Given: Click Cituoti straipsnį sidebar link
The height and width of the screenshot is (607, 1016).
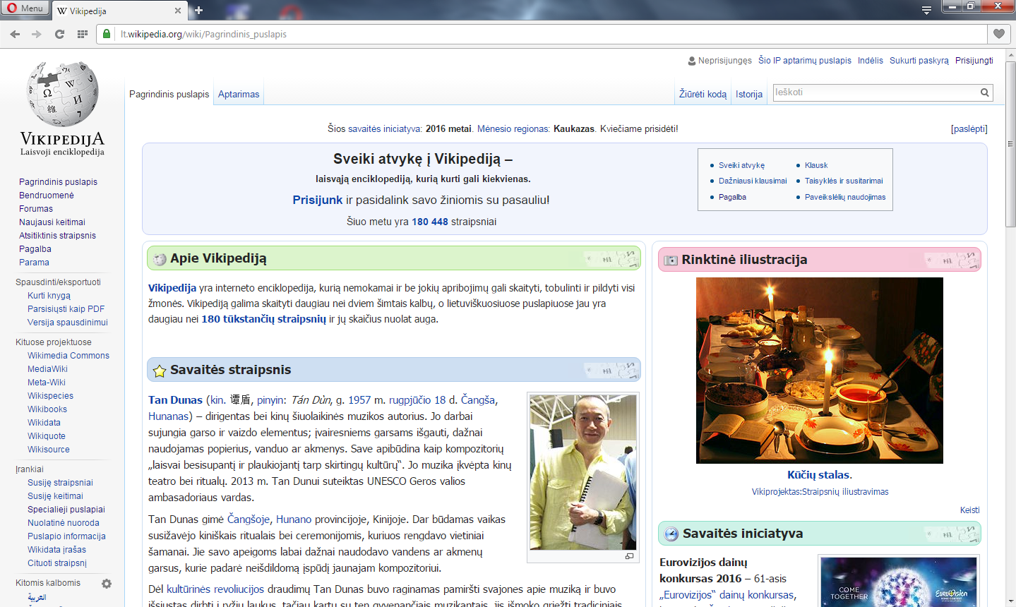Looking at the screenshot, I should (57, 563).
